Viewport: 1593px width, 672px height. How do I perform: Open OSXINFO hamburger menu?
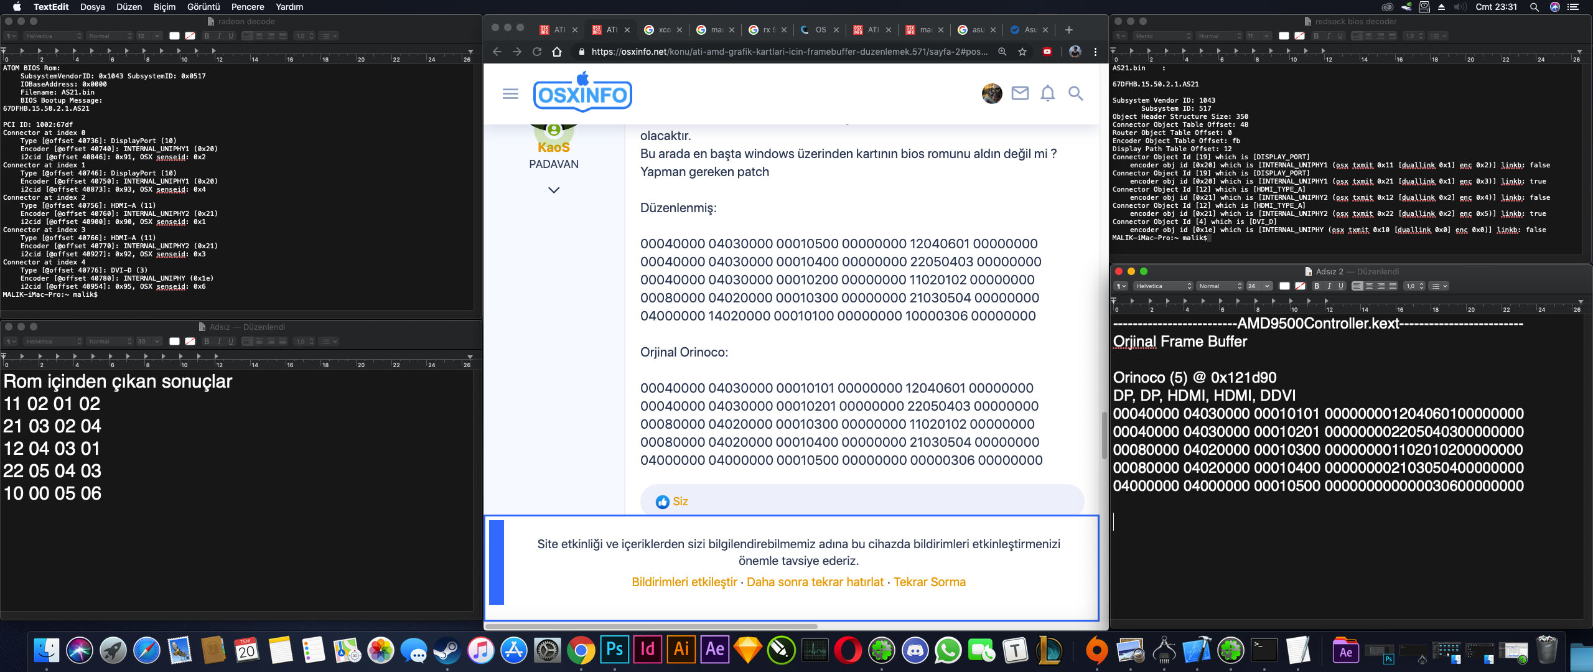(x=510, y=94)
